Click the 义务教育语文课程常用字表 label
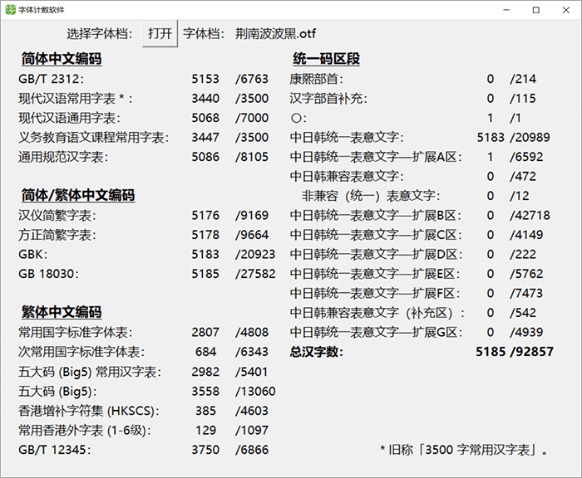The width and height of the screenshot is (582, 478). coord(93,138)
